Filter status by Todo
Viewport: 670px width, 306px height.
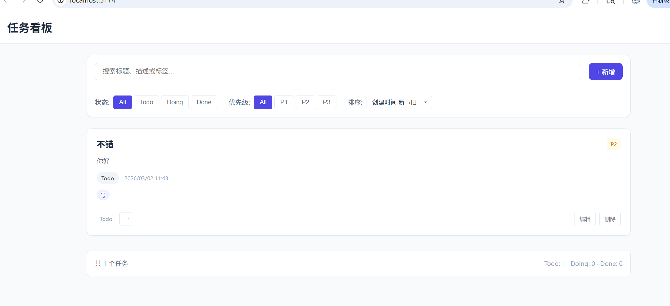(x=146, y=102)
